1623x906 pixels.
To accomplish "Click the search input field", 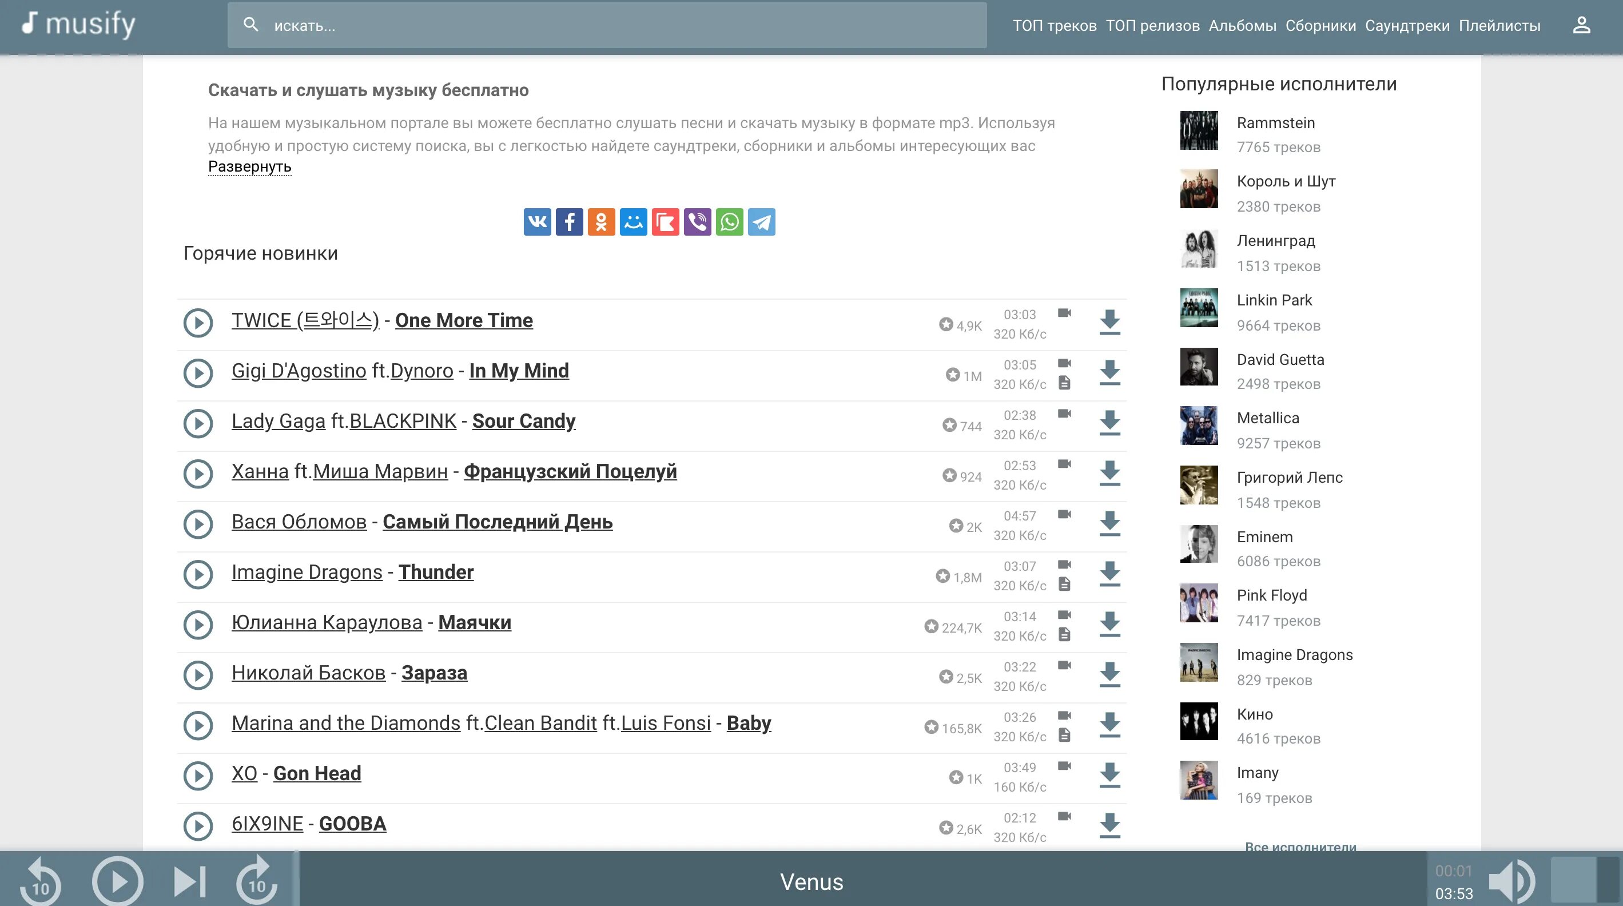I will 607,25.
